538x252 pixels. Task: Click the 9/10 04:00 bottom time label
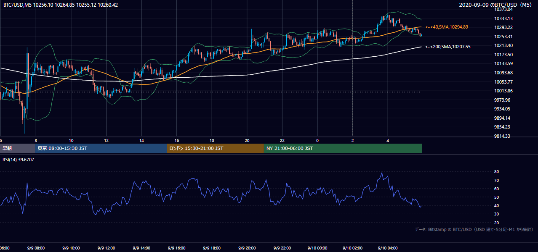[388, 248]
